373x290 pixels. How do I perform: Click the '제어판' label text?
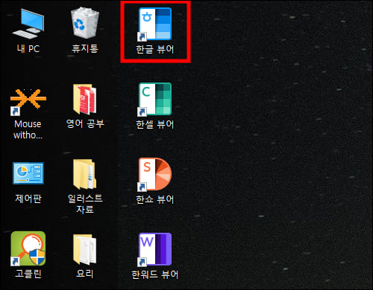tap(28, 199)
